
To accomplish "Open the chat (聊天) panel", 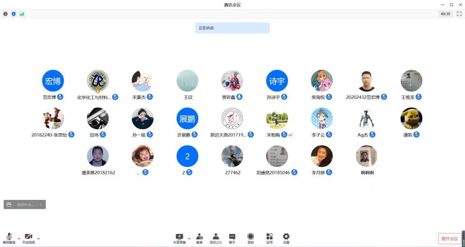I will [232, 238].
